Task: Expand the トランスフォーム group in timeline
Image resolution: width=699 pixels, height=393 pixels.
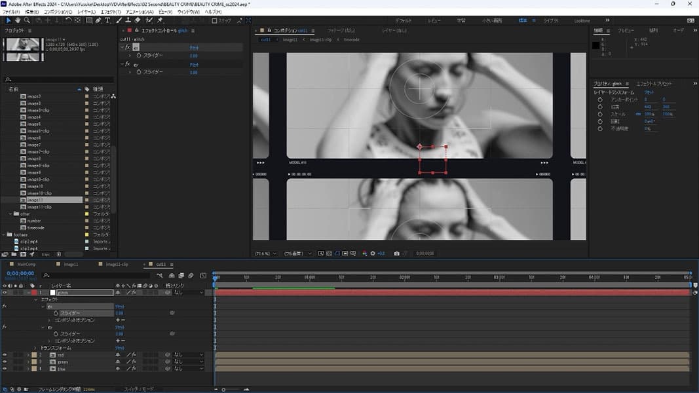Action: pos(35,348)
